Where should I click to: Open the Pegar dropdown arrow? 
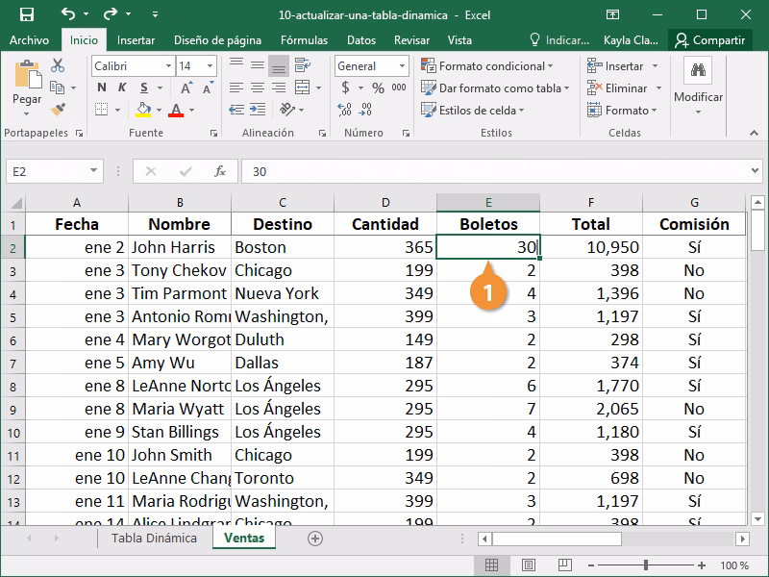[27, 113]
